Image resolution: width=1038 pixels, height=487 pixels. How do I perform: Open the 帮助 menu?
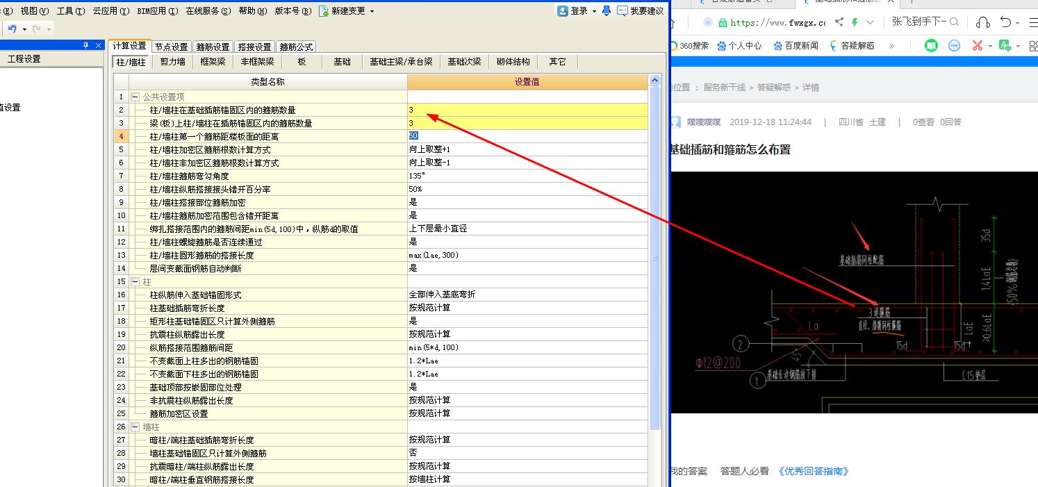[x=252, y=11]
